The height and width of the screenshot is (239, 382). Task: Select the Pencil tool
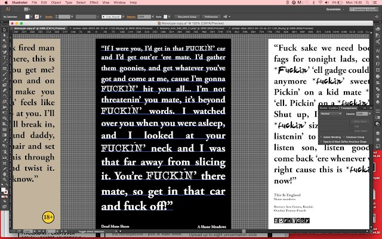pos(4,79)
